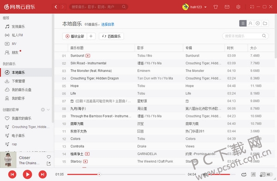The height and width of the screenshot is (181, 277).
Task: Click the song list vertical scrollbar
Action: 276,36
